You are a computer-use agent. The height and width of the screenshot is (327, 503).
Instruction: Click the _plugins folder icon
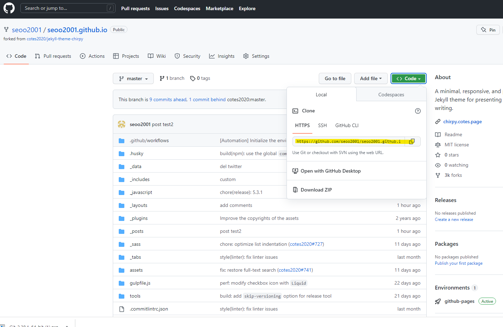(x=122, y=218)
